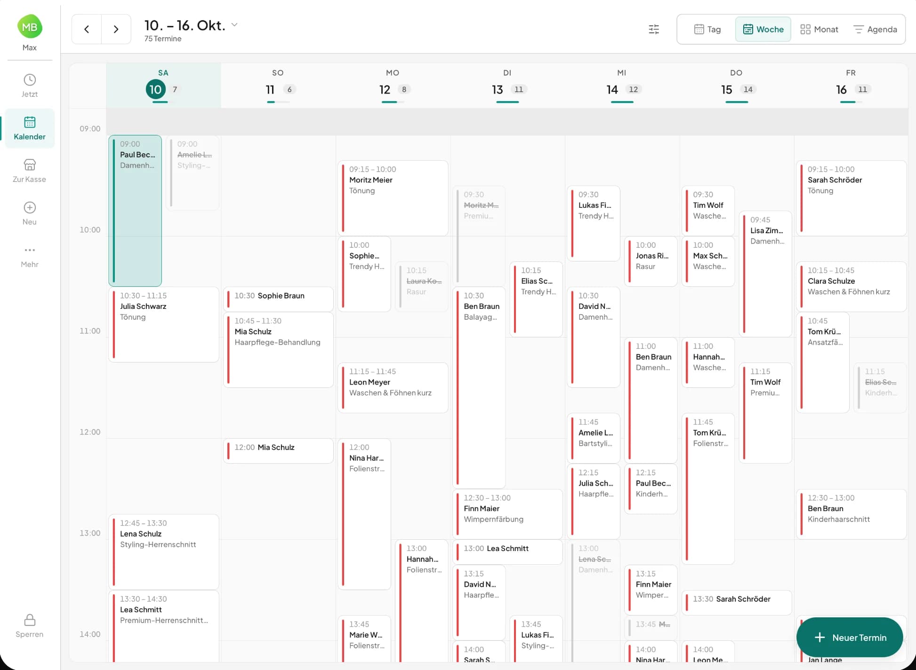
Task: Switch to Monat view
Action: pos(819,29)
